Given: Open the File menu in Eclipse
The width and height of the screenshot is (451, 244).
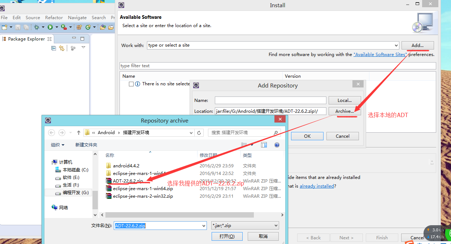Looking at the screenshot, I should coord(4,17).
